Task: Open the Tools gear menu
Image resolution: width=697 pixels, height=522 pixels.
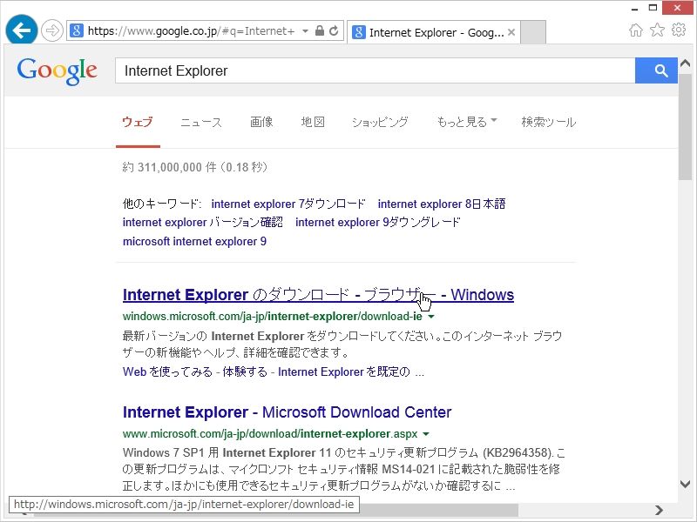Action: point(679,30)
